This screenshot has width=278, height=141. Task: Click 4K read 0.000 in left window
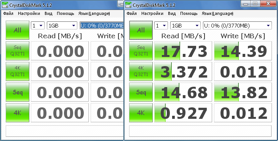[60, 113]
